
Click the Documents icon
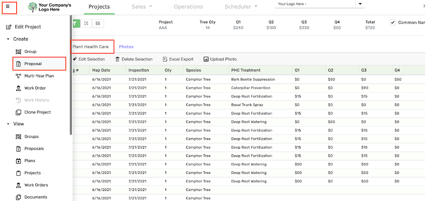click(18, 197)
